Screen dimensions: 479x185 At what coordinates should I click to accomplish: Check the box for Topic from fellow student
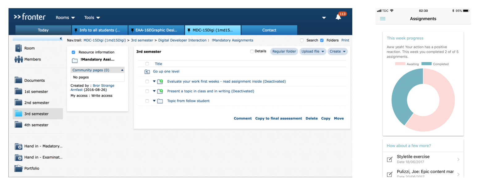coord(147,101)
